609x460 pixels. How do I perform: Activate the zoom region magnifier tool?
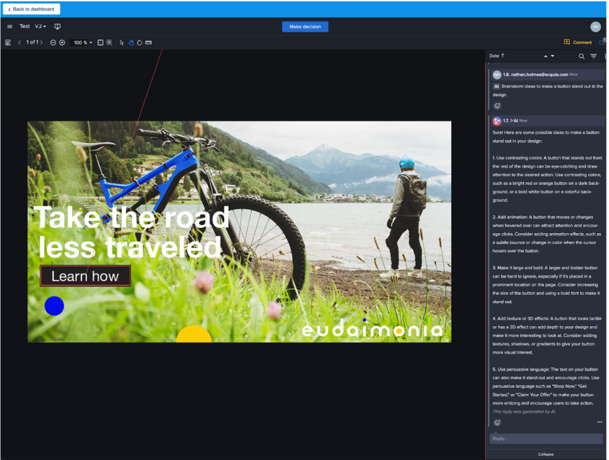pyautogui.click(x=109, y=42)
